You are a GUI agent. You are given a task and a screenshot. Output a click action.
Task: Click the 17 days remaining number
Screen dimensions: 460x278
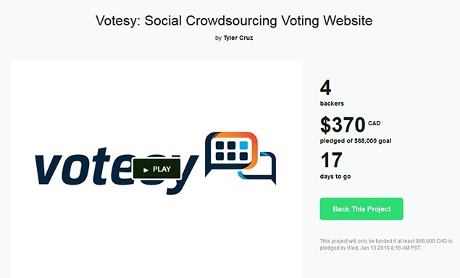click(331, 160)
